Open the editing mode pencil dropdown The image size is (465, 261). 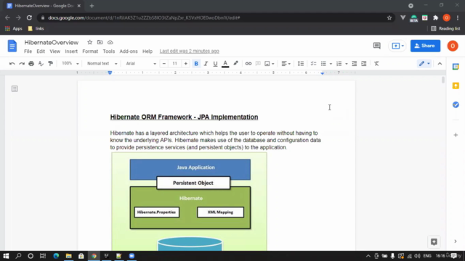pyautogui.click(x=424, y=64)
